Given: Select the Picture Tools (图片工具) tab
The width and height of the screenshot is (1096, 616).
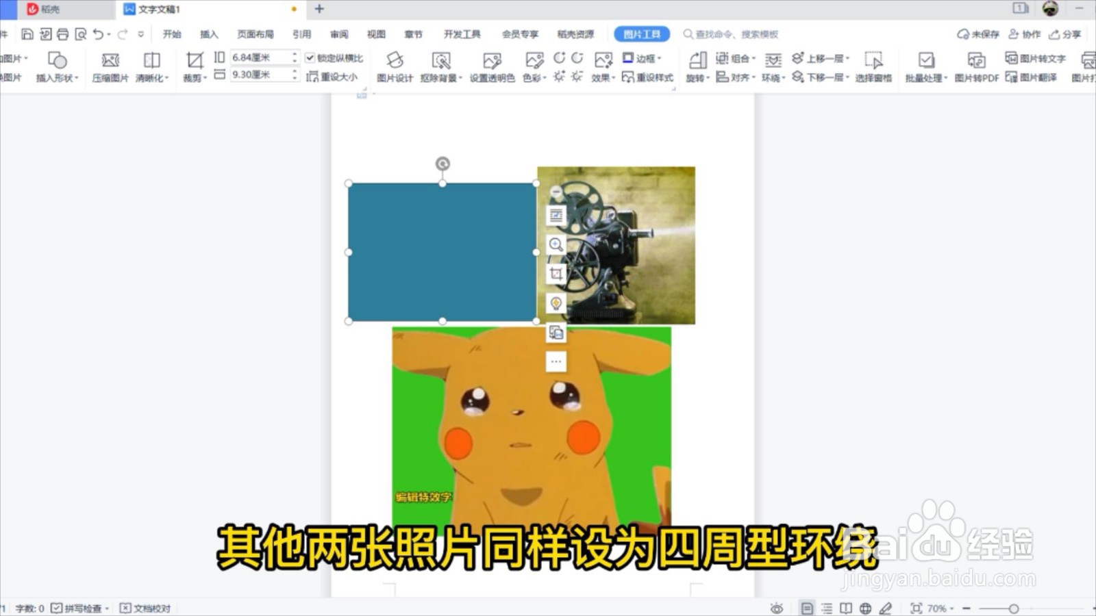Looking at the screenshot, I should click(x=642, y=34).
